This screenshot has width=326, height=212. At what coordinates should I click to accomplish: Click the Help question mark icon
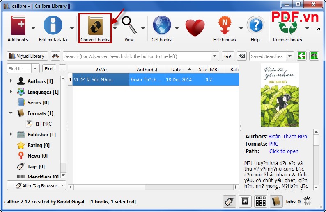(256, 25)
